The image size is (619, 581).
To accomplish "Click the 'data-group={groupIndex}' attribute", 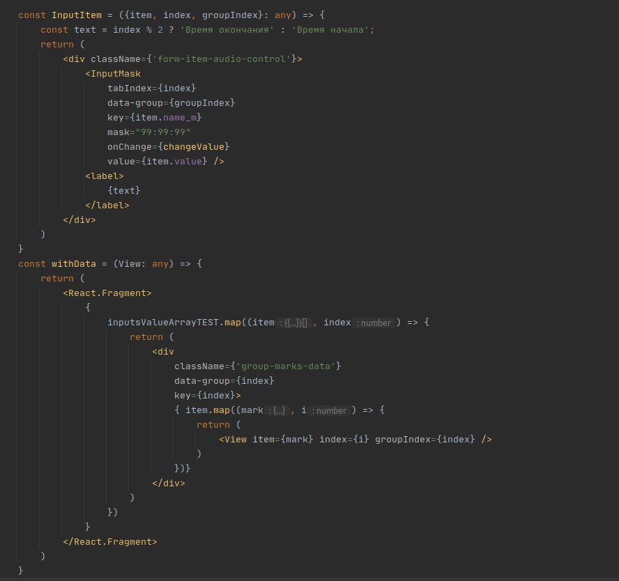I will (x=171, y=103).
